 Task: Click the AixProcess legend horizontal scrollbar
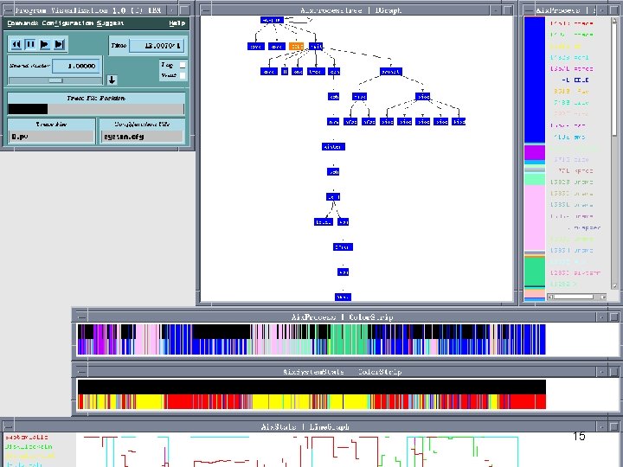point(577,297)
